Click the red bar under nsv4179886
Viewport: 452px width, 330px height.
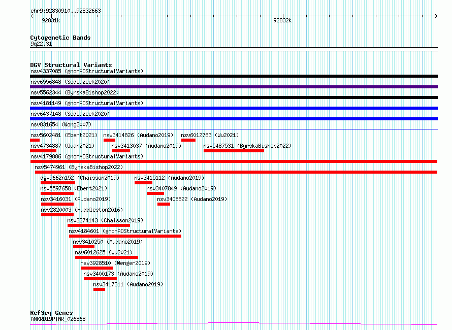coord(234,161)
